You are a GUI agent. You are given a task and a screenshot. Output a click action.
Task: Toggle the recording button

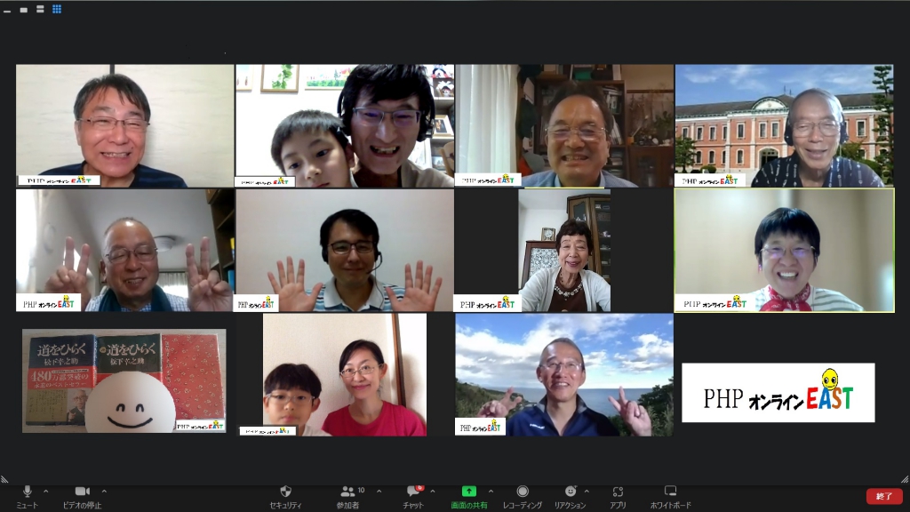[523, 492]
